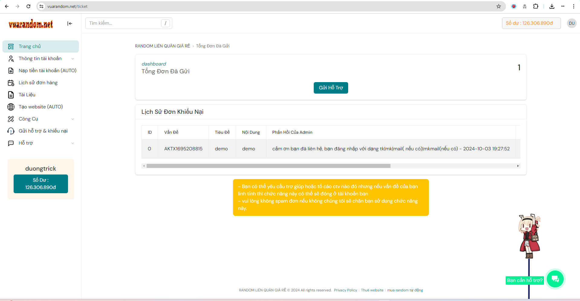The image size is (580, 301).
Task: Expand the Thông tin tài khoản menu
Action: pyautogui.click(x=41, y=59)
